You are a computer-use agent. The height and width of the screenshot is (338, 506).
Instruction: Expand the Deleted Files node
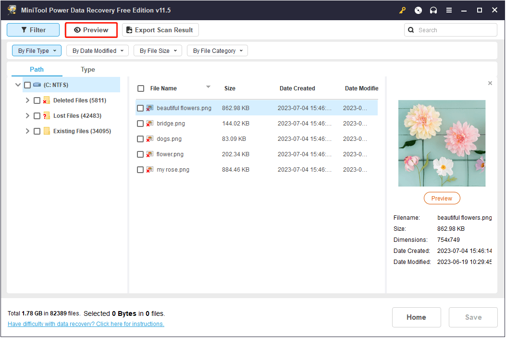27,100
